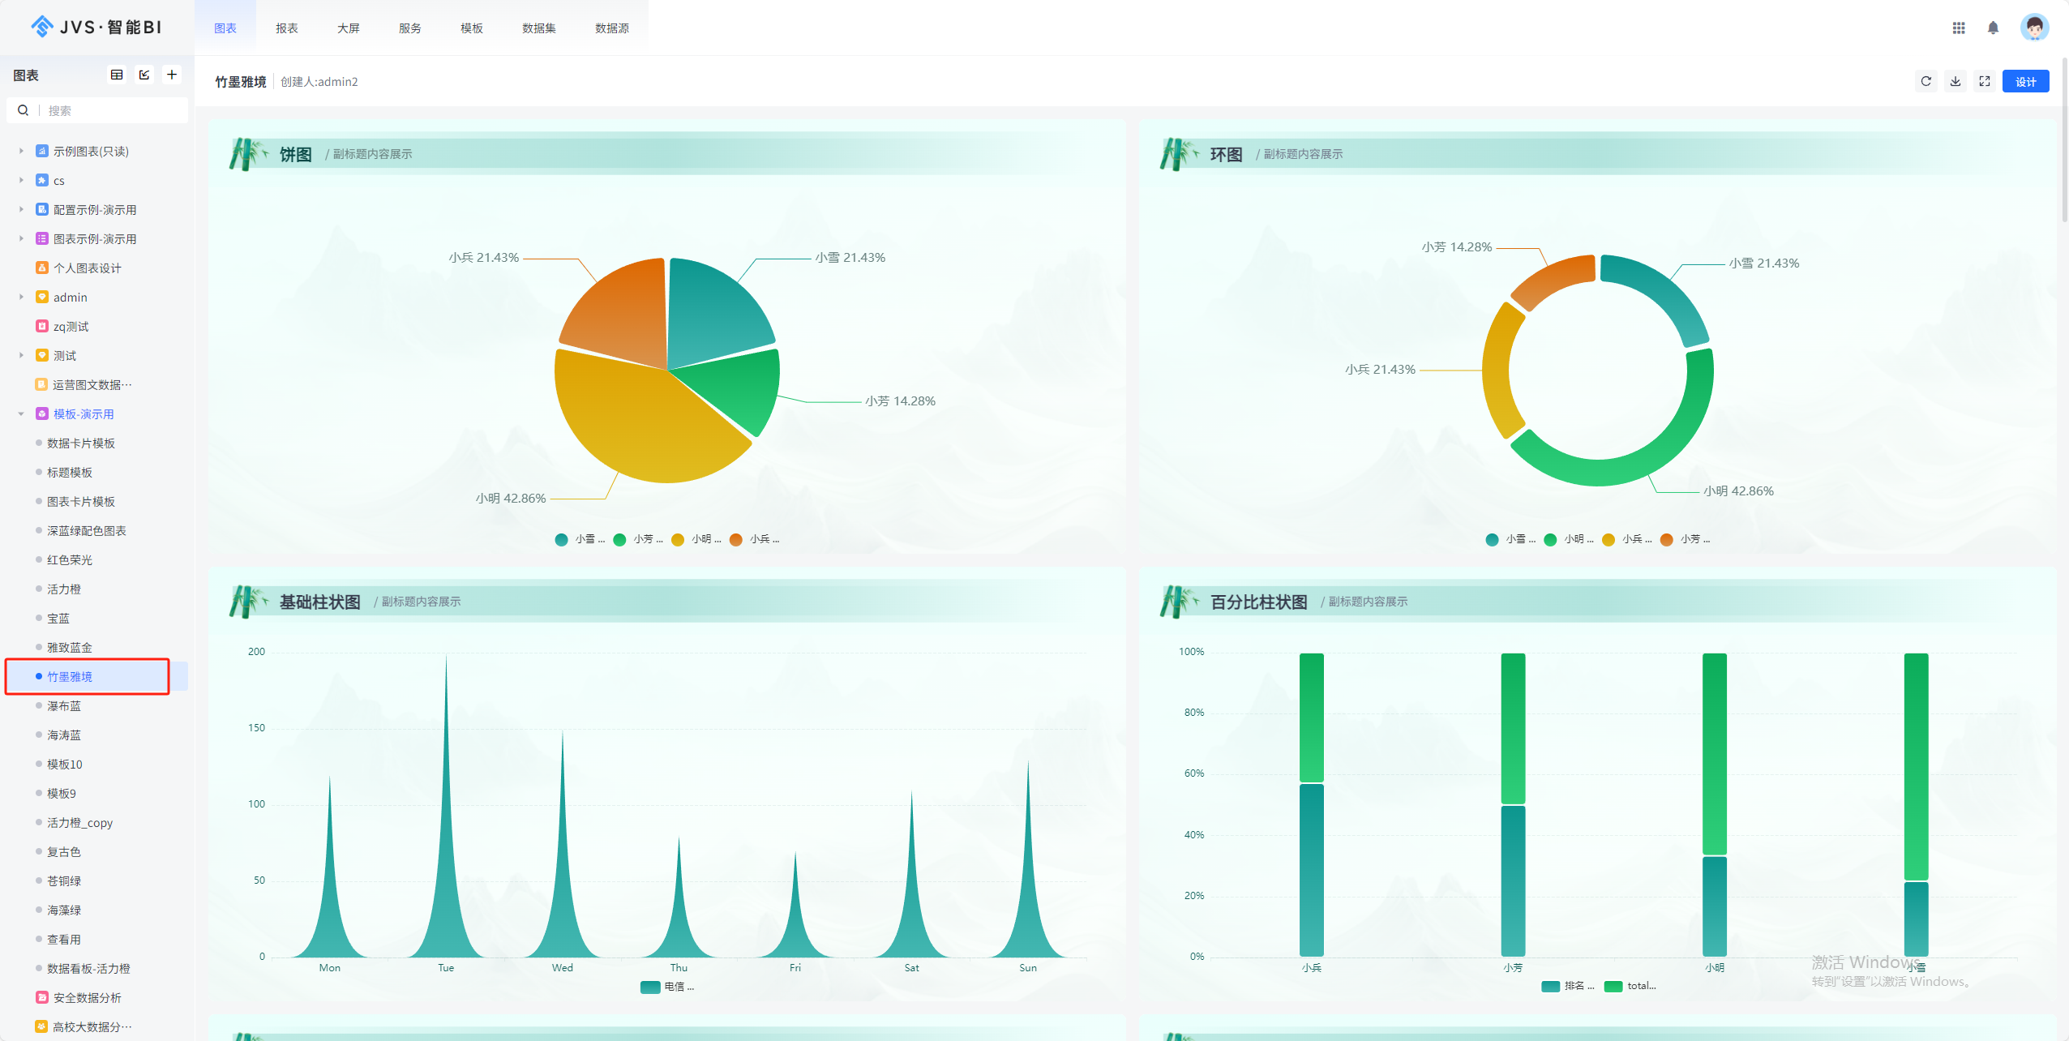Open the 数据源 tab
This screenshot has height=1041, width=2069.
coord(612,28)
